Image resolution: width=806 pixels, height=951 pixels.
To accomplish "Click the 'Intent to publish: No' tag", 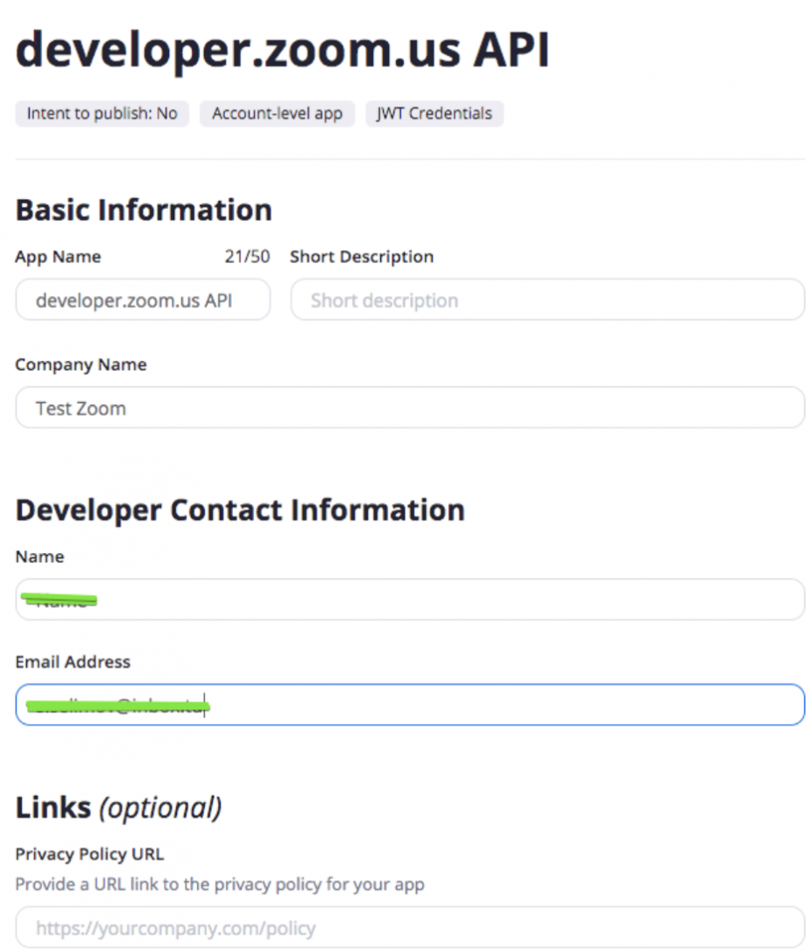I will [103, 113].
